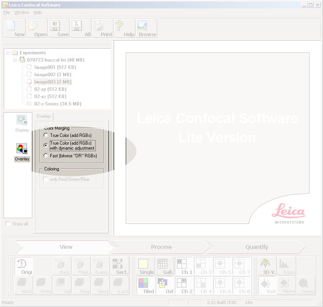Minimize the Leica Confocal Software window

click(x=304, y=5)
